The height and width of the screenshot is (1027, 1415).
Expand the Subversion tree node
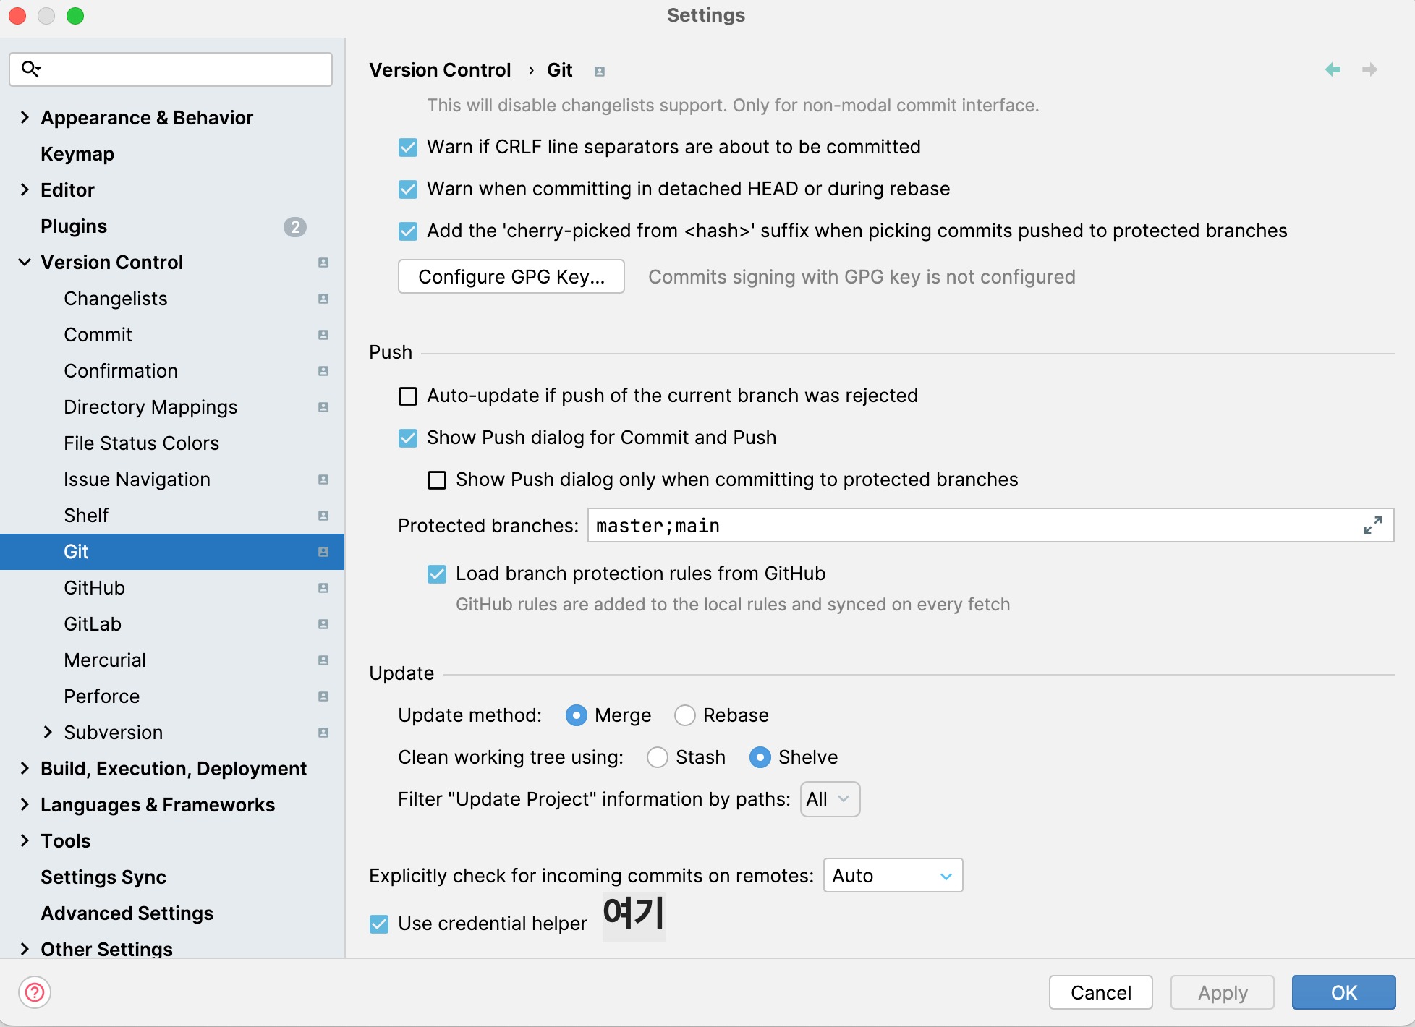tap(48, 732)
